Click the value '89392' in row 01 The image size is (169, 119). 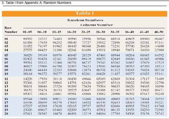(x=28, y=39)
